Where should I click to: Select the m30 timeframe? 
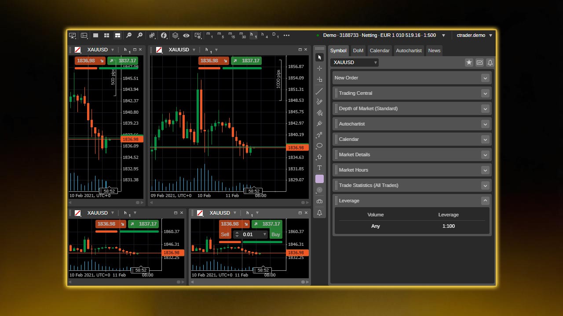pos(242,36)
